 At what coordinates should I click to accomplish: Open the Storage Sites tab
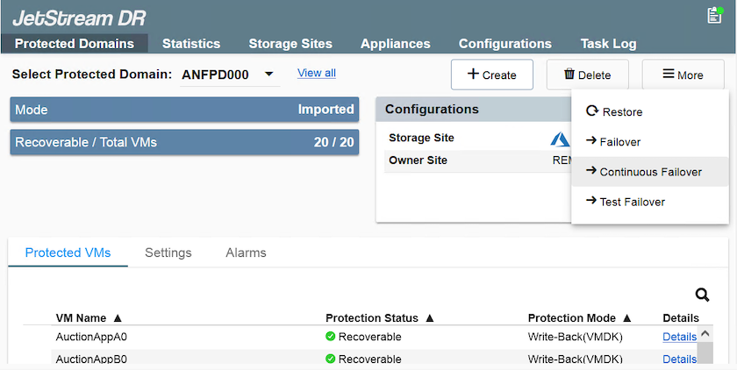click(x=290, y=44)
